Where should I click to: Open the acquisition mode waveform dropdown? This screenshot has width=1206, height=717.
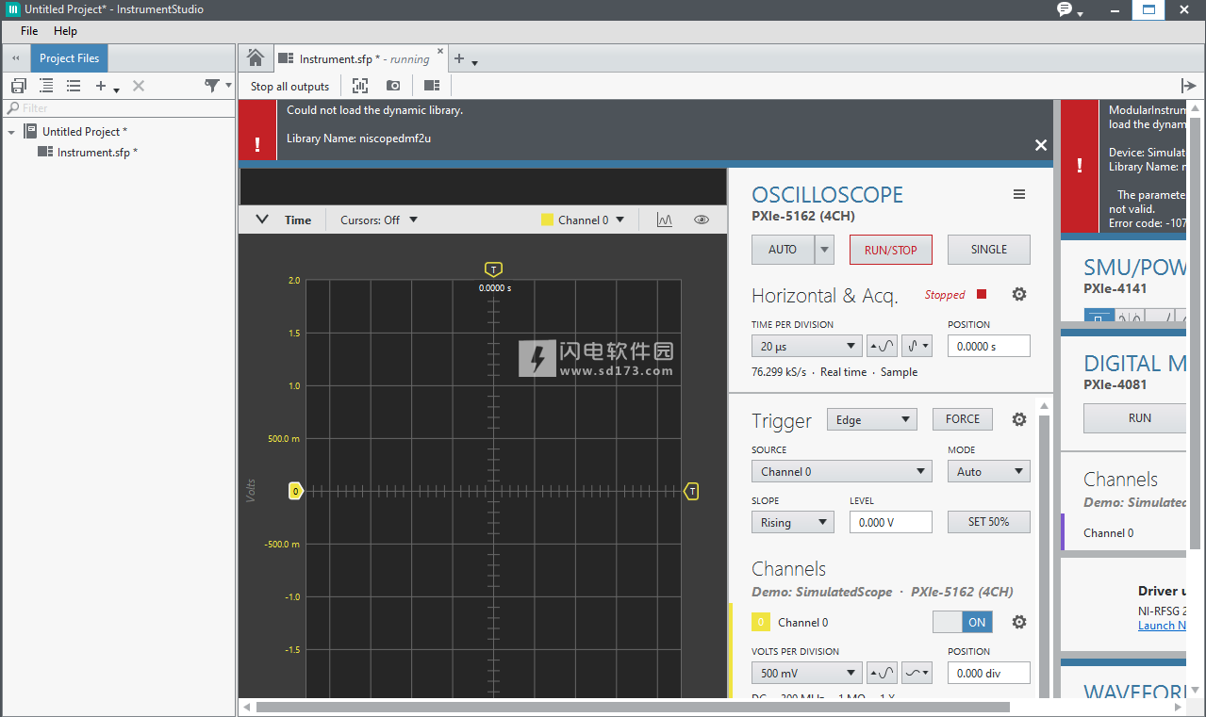pos(917,346)
